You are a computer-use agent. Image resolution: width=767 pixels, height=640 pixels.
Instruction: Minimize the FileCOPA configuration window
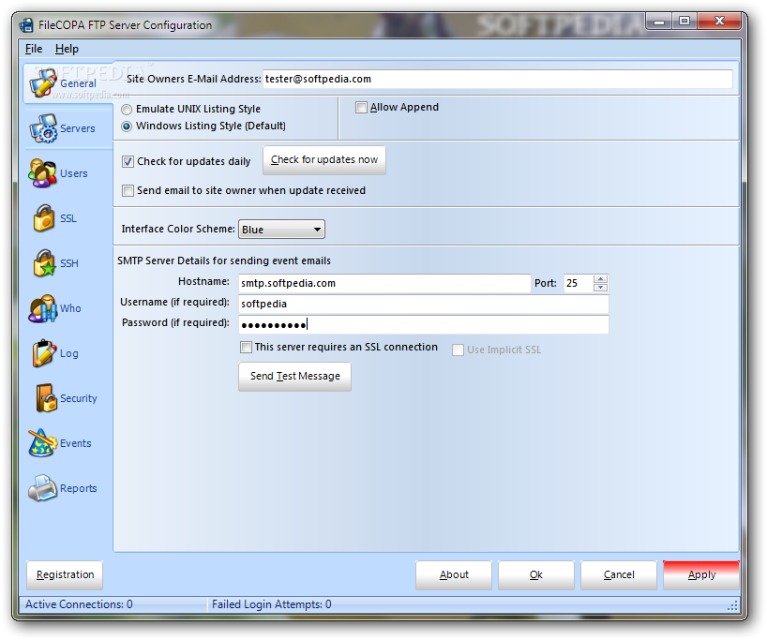[x=659, y=22]
